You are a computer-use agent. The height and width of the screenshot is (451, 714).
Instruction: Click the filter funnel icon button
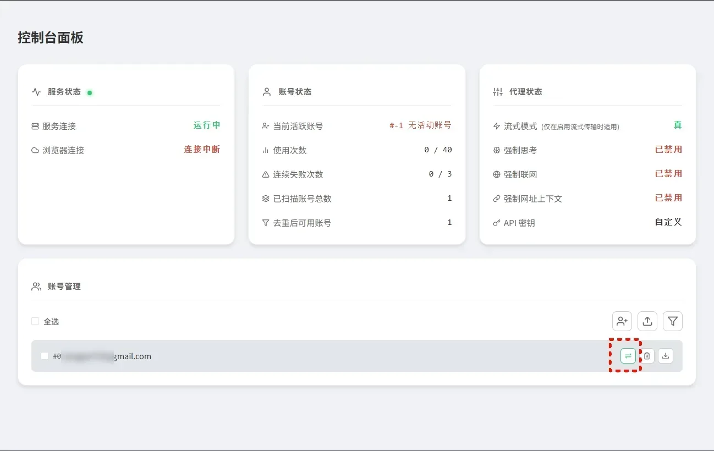click(672, 321)
